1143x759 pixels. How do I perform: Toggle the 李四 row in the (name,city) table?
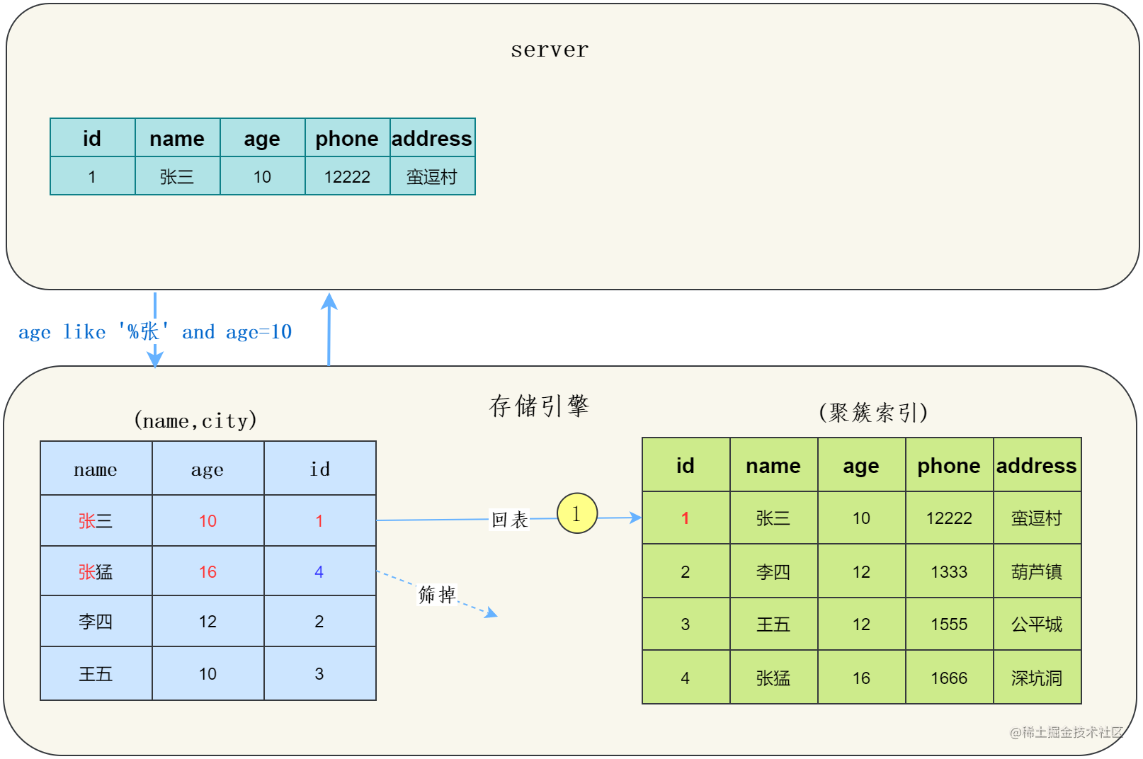pos(207,622)
